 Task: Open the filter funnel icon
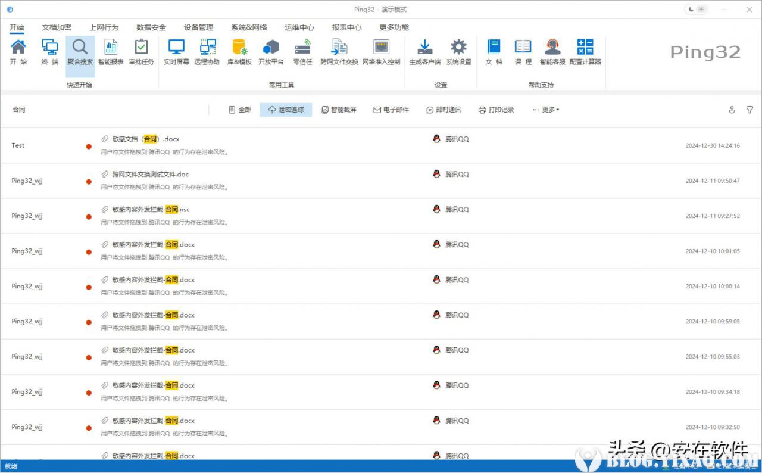coord(749,110)
